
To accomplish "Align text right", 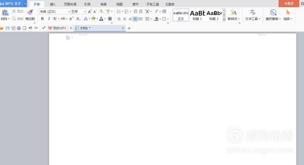I will click(130, 19).
